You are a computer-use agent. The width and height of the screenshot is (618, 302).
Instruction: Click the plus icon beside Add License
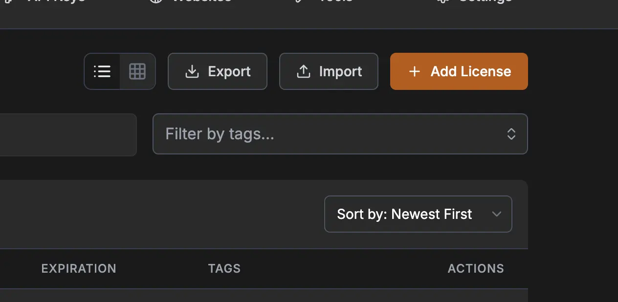pos(415,72)
